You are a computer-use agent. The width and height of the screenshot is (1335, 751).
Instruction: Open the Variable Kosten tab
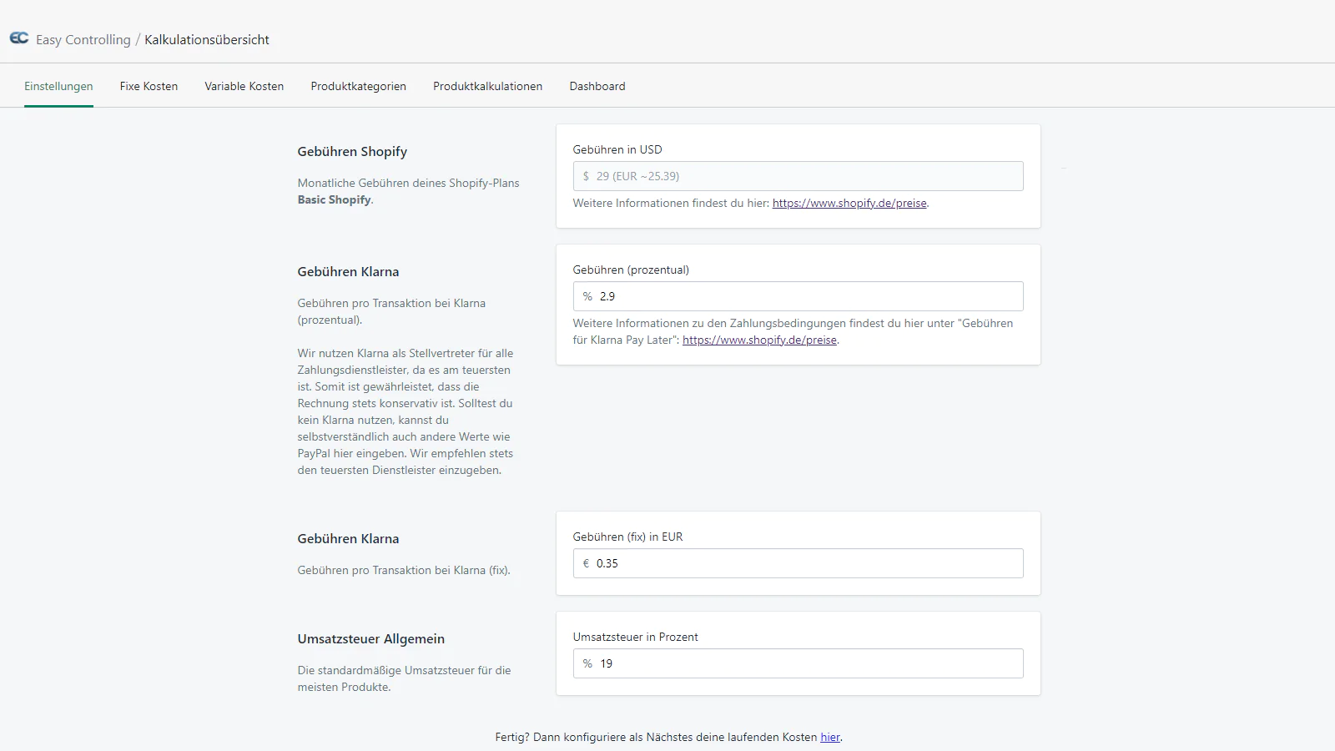244,86
